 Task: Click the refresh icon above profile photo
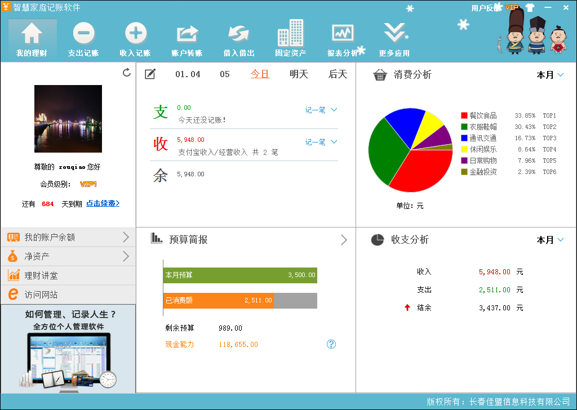click(127, 73)
